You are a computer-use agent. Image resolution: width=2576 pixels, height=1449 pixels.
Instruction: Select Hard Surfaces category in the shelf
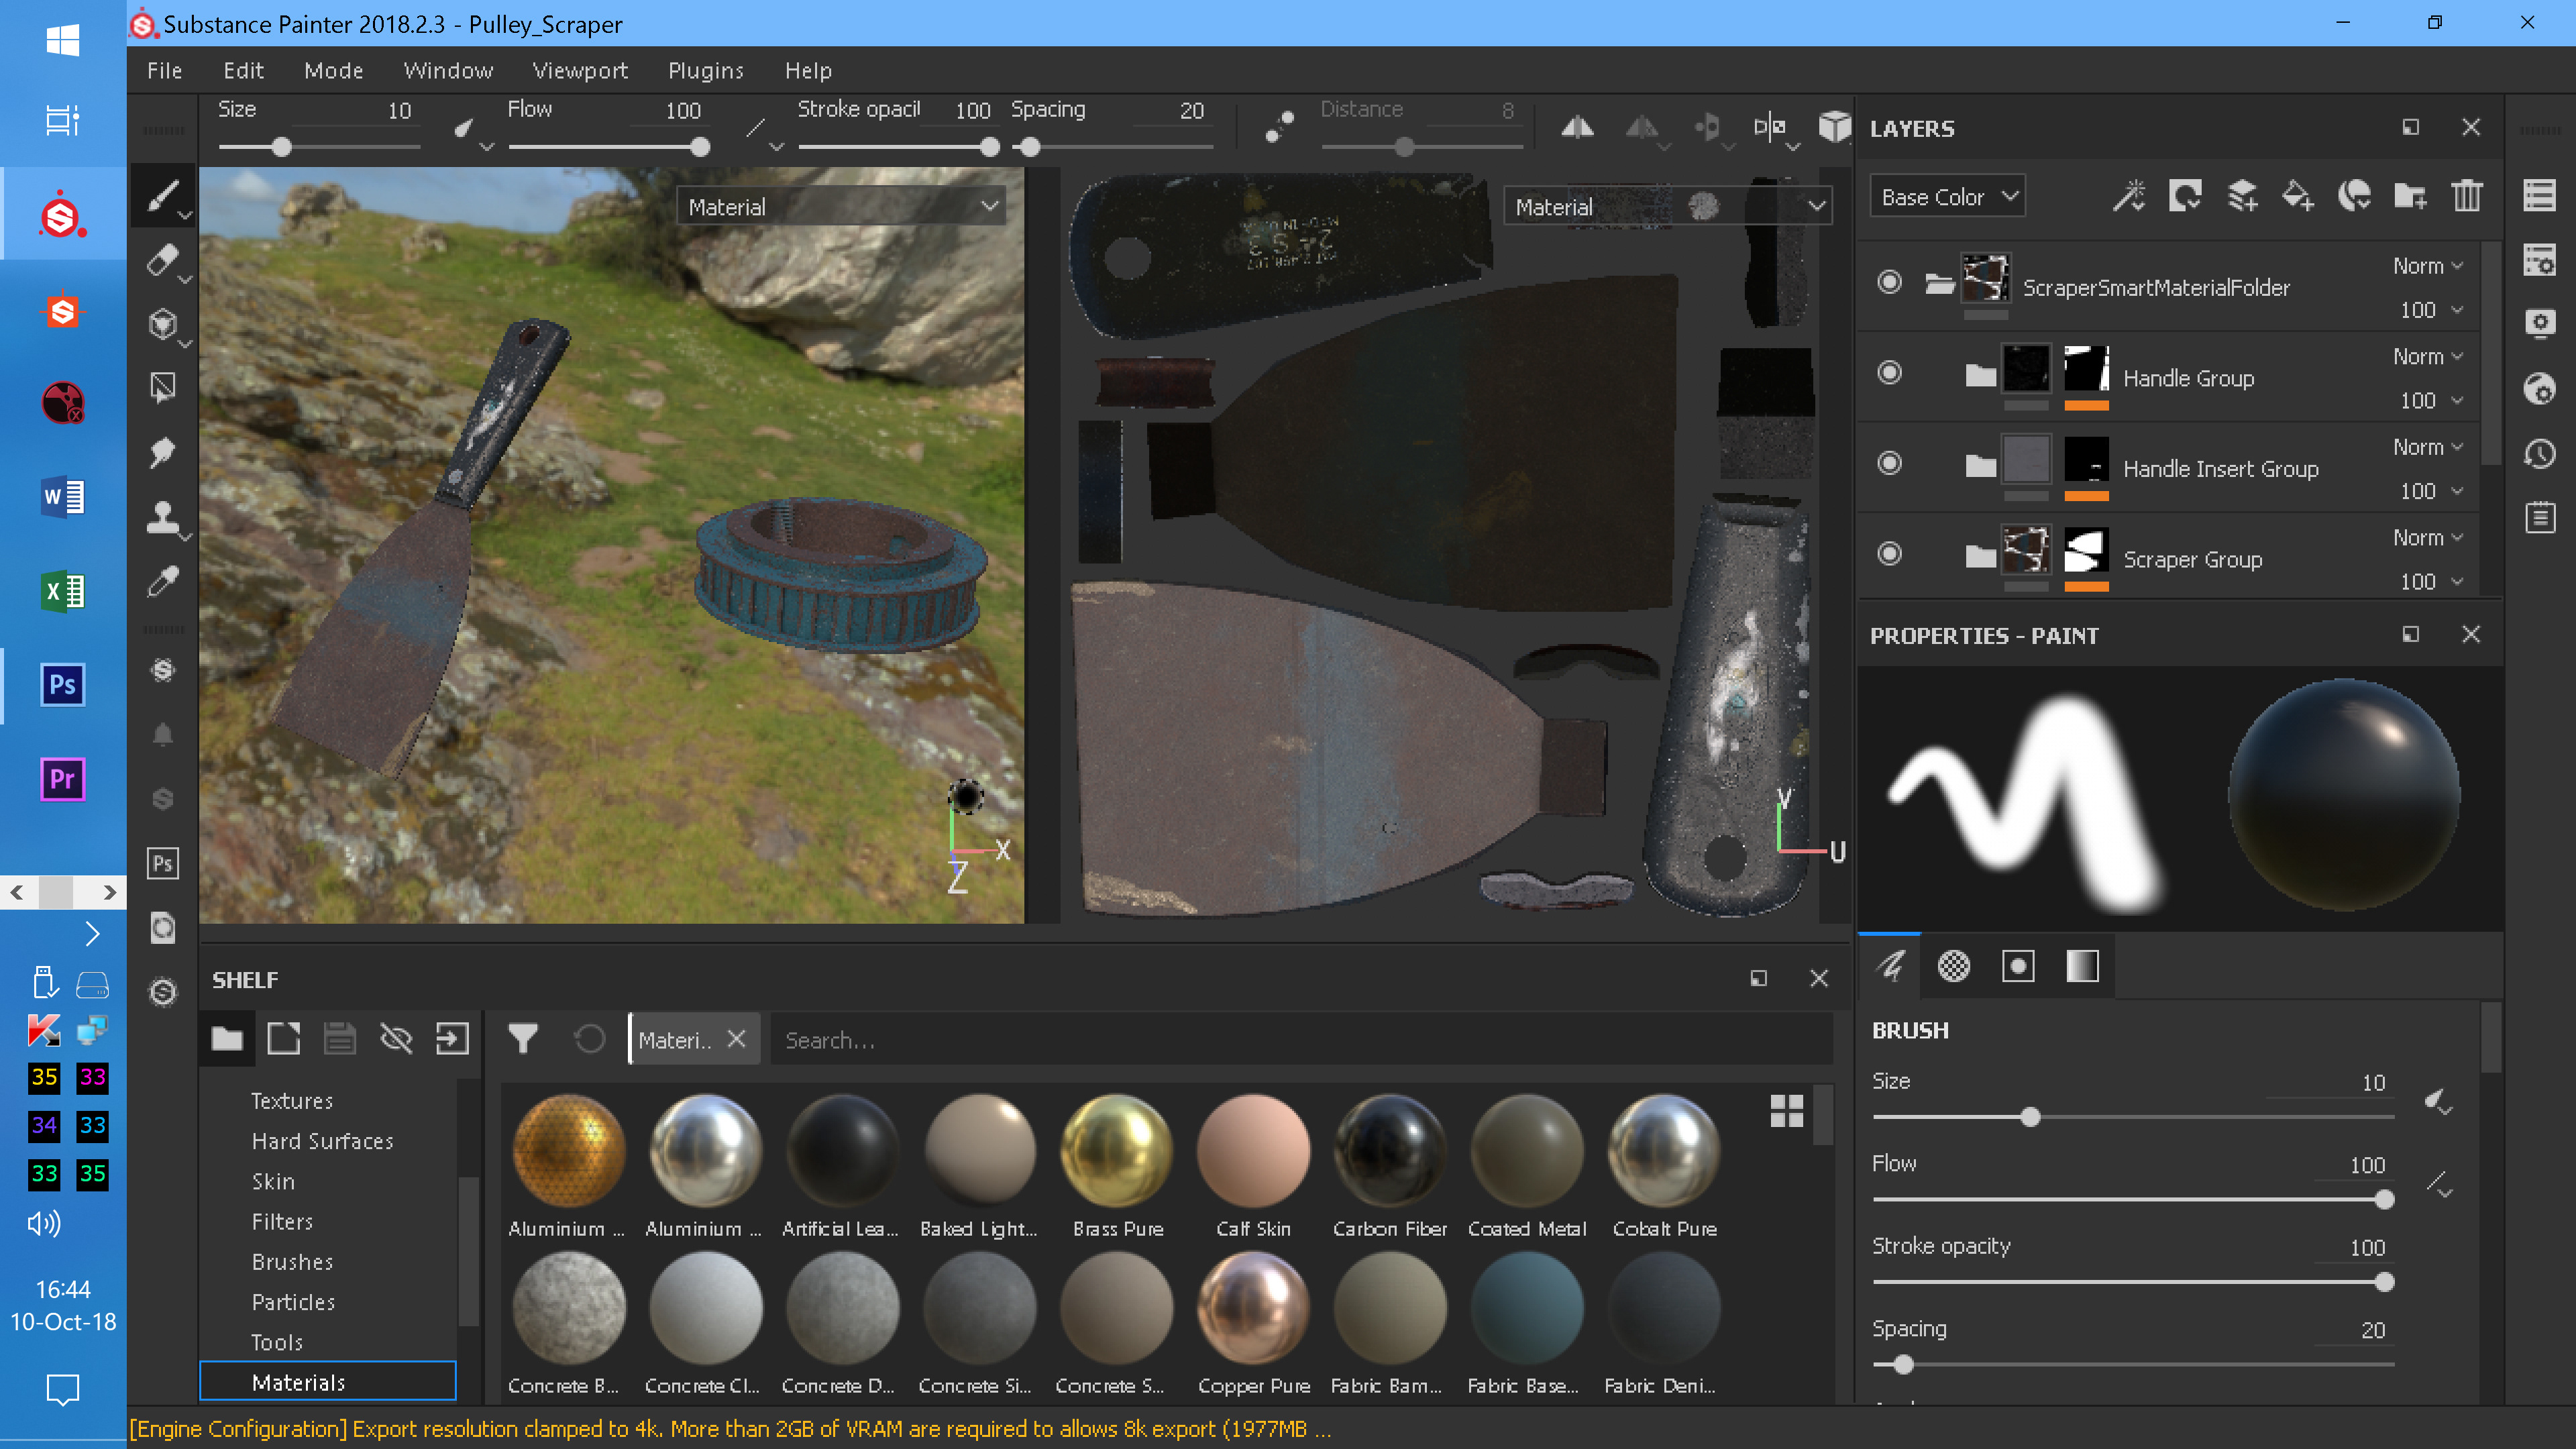[322, 1141]
